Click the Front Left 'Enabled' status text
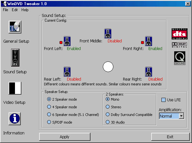 [74, 49]
